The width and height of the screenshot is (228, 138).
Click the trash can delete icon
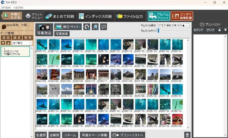187,135
